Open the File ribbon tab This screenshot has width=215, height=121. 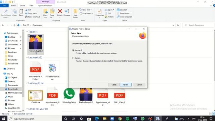pyautogui.click(x=4, y=5)
